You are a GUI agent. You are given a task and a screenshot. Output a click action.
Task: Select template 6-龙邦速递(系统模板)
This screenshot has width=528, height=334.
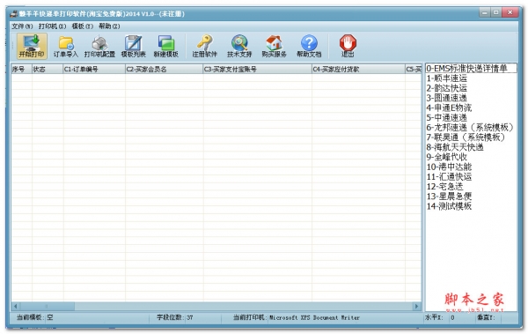tap(471, 127)
